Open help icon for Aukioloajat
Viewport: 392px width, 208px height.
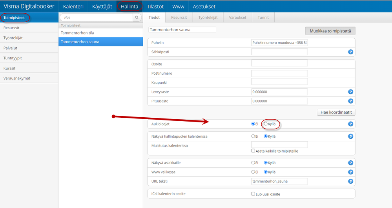tap(351, 124)
